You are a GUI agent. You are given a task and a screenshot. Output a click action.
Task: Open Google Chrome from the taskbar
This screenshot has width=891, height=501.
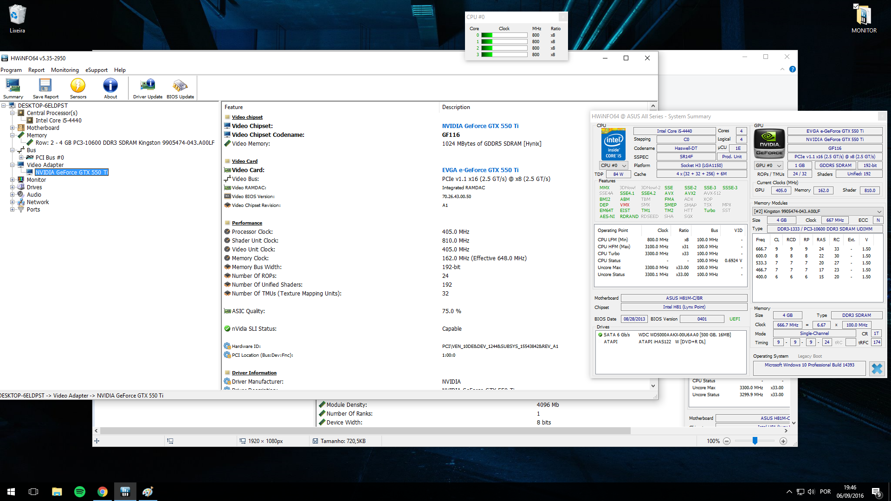click(102, 492)
